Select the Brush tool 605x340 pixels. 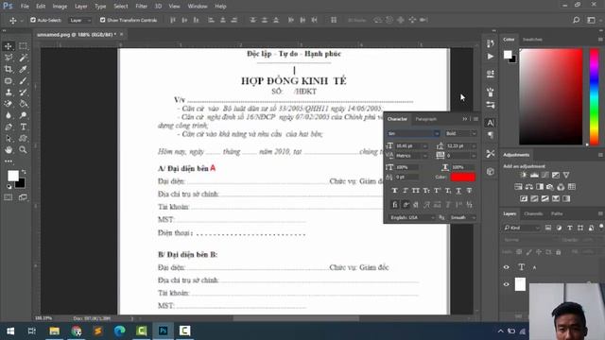click(x=23, y=81)
